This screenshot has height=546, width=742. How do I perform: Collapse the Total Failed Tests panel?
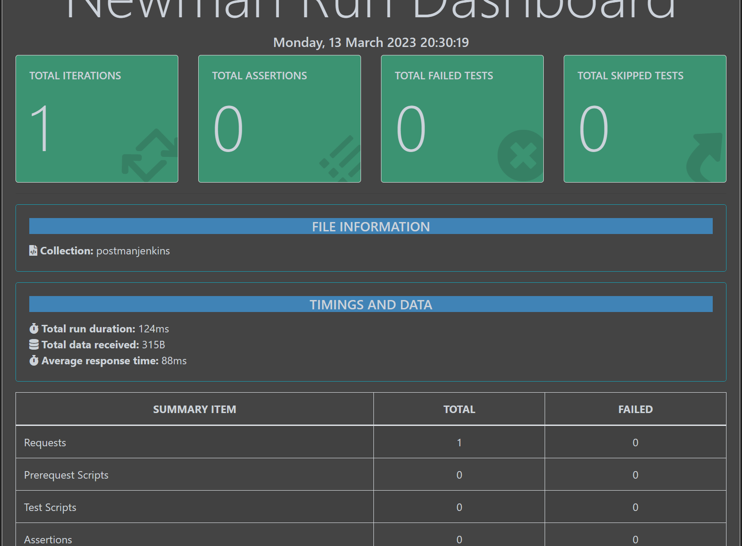click(x=462, y=118)
